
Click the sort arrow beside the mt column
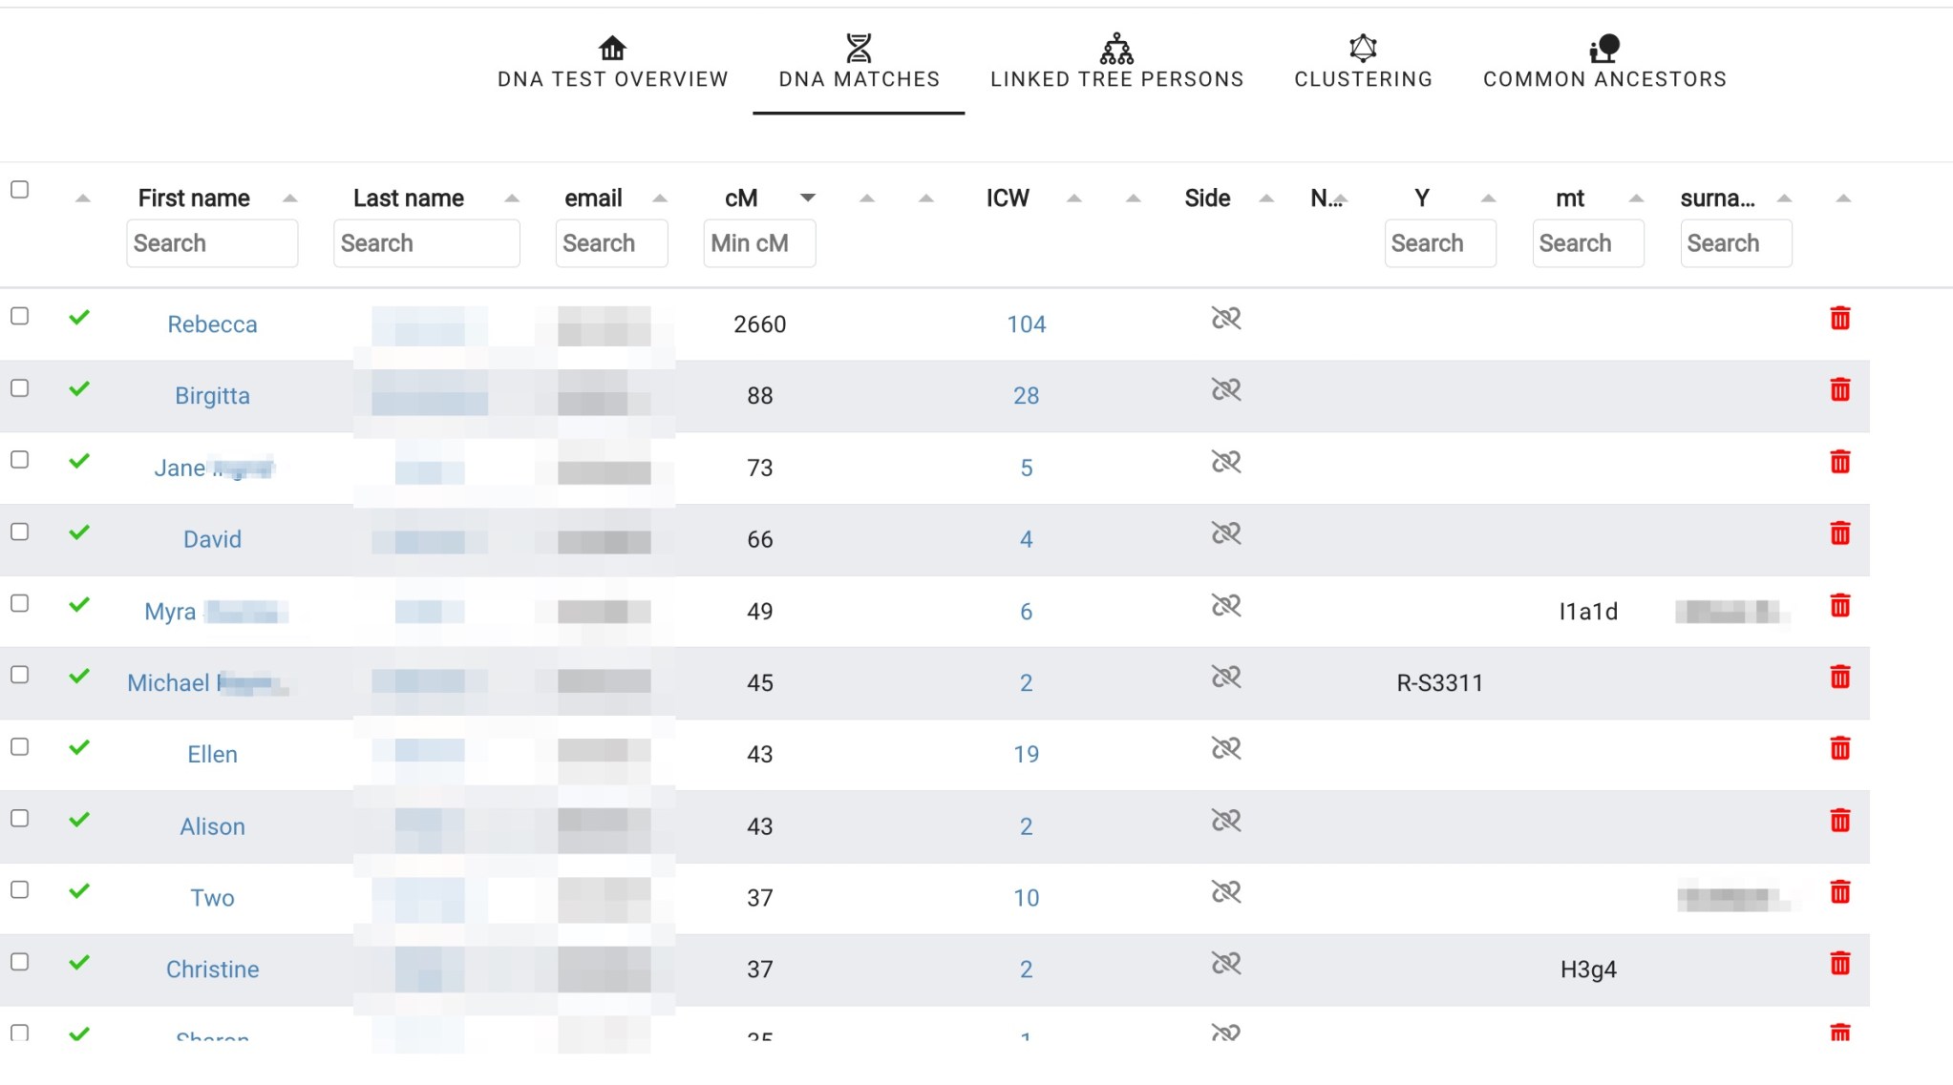1635,198
